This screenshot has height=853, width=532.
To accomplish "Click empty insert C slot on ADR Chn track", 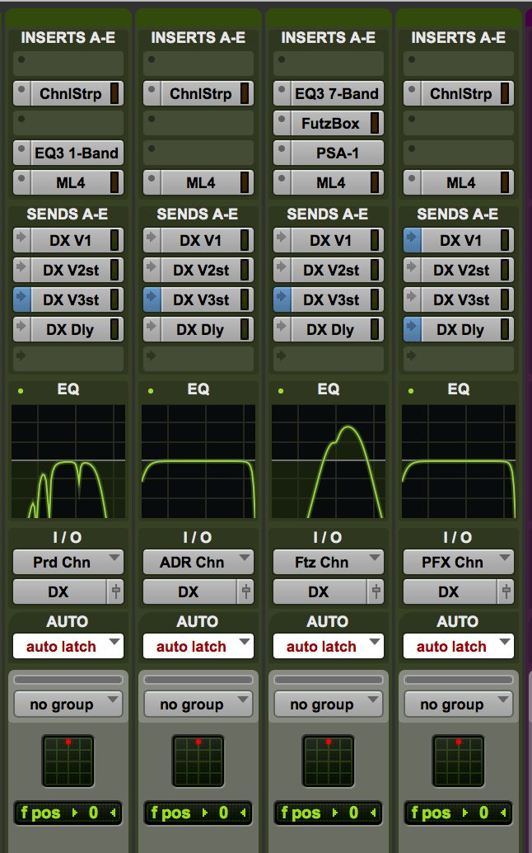I will [x=198, y=123].
